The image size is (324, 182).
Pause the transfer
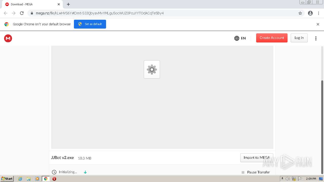tap(256, 172)
